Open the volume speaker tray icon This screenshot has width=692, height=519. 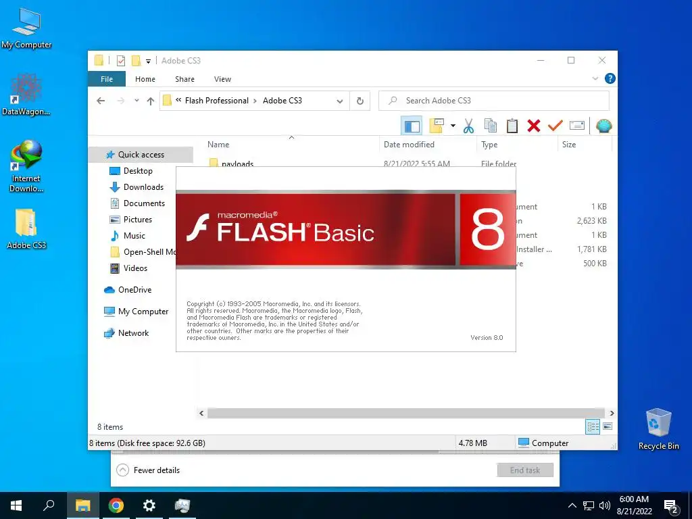pos(605,505)
